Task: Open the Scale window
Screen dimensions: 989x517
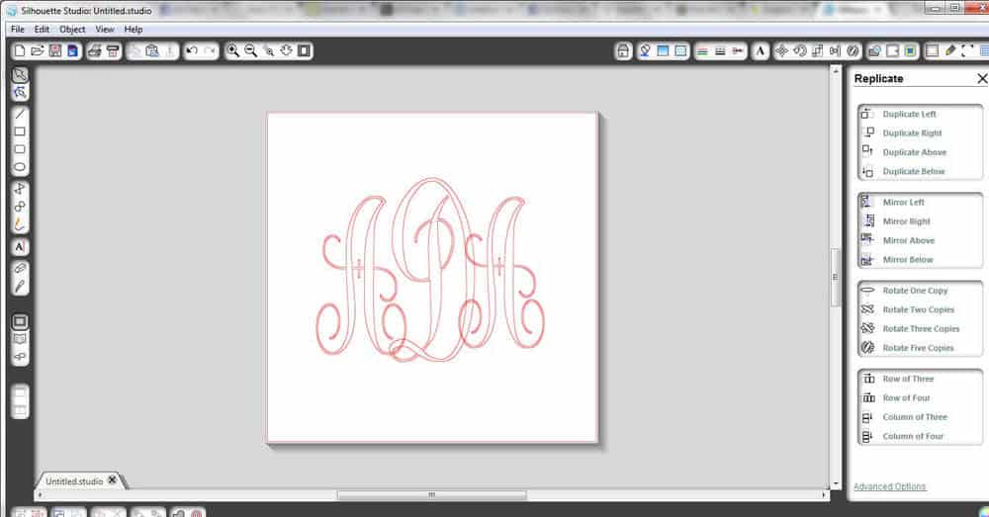Action: 818,51
